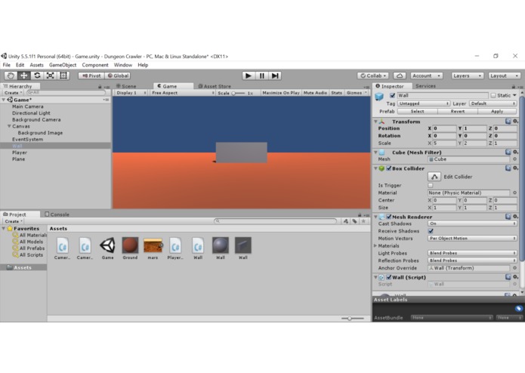Screen dimensions: 525x373
Task: Click the Edit Collider icon button
Action: 434,176
